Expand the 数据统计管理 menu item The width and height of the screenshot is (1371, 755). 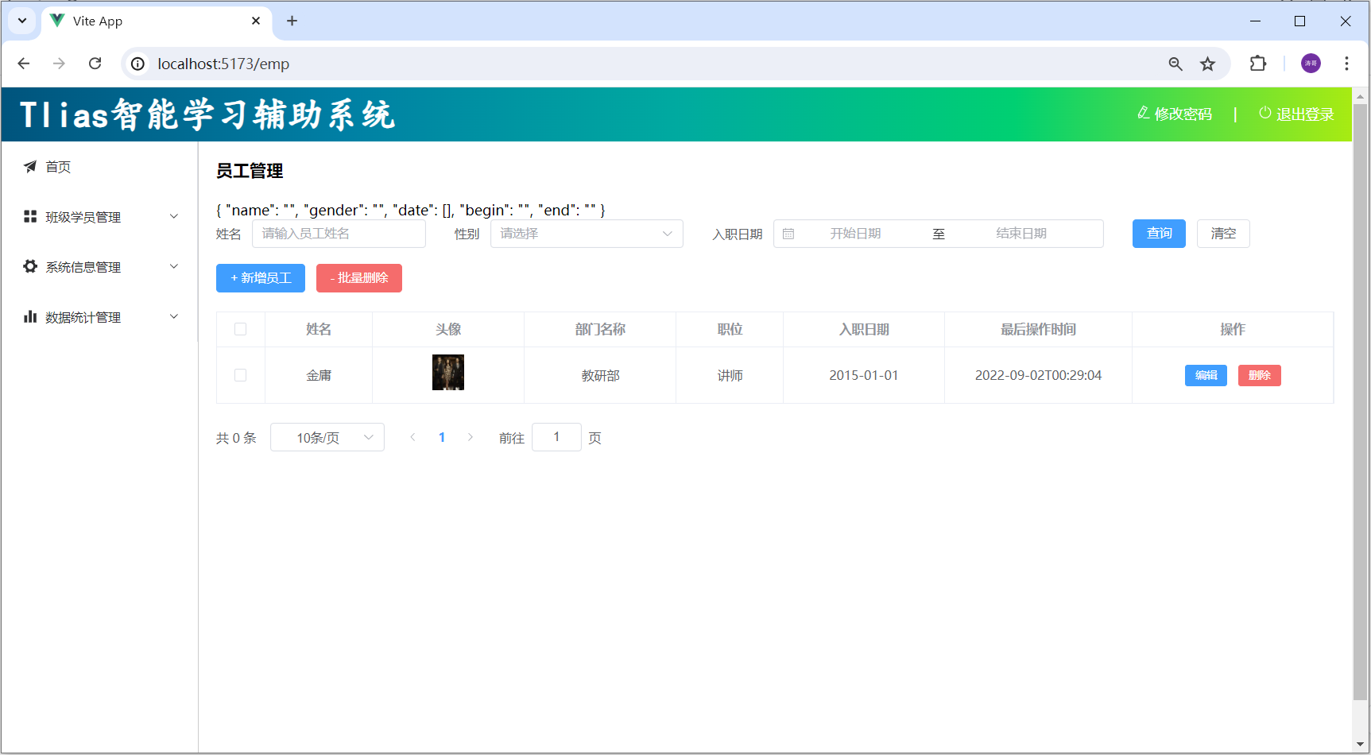(x=101, y=317)
